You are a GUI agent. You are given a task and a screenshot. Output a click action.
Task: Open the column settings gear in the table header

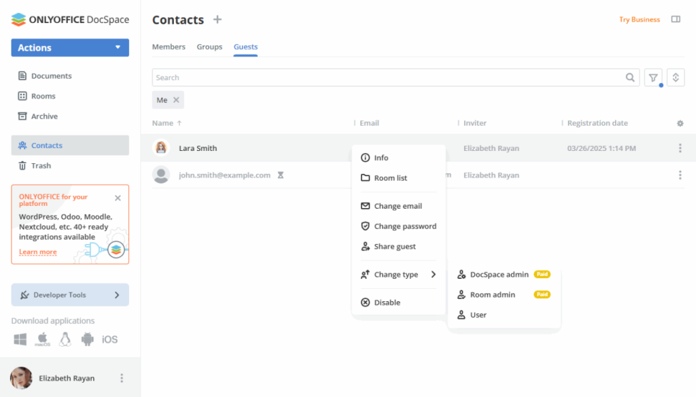(680, 123)
